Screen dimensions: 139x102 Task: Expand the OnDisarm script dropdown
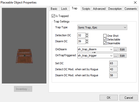111,49
